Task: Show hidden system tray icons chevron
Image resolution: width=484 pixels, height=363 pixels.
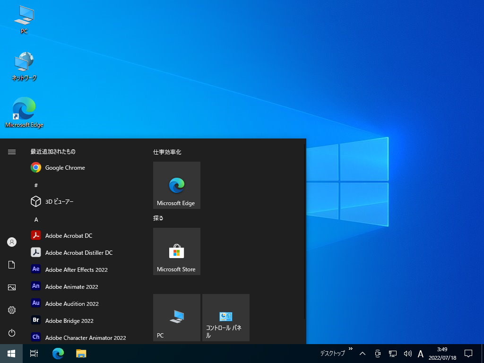Action: [x=363, y=354]
